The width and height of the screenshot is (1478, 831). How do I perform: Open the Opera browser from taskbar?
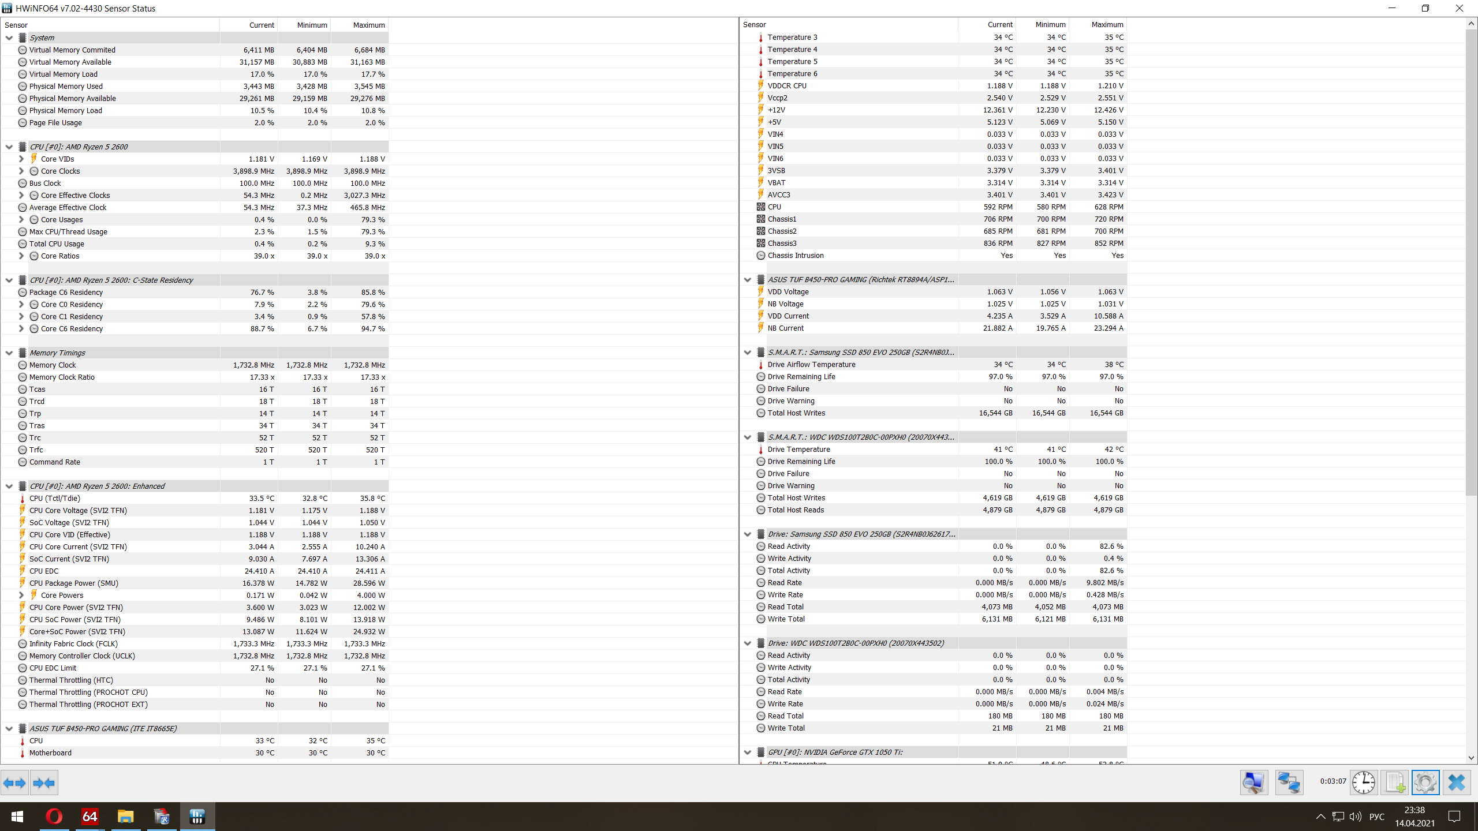coord(54,816)
